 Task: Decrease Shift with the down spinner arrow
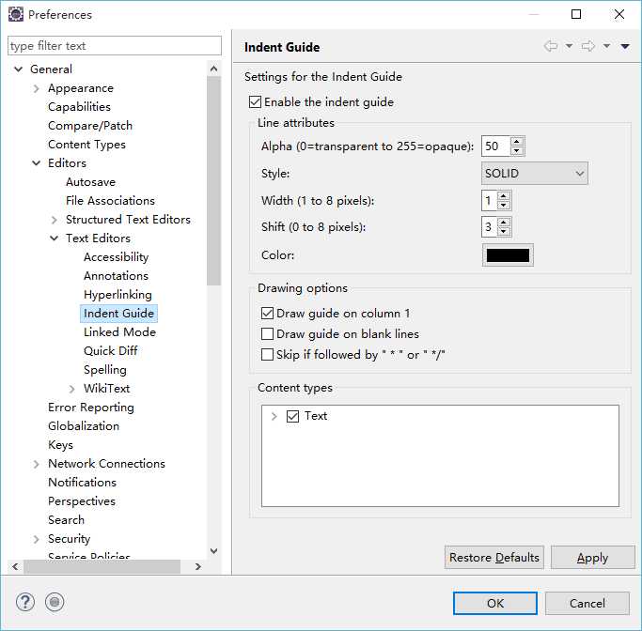(504, 232)
